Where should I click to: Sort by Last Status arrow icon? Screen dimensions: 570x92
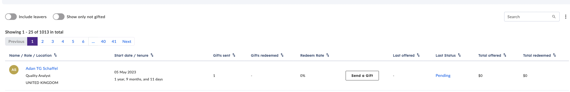[x=459, y=55]
